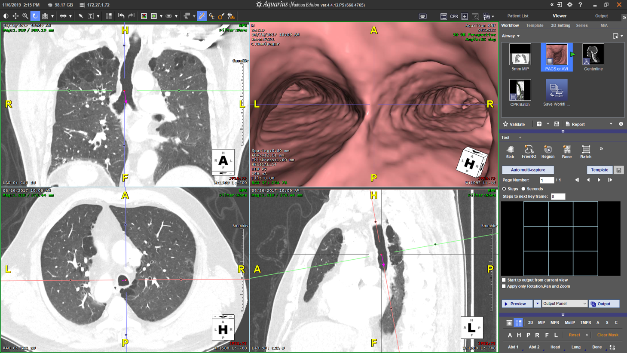Click the Page Number input field
The width and height of the screenshot is (627, 353).
(x=547, y=180)
